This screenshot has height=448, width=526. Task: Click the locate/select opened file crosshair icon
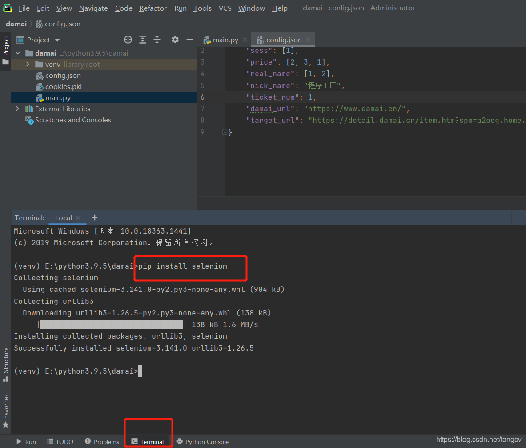128,40
